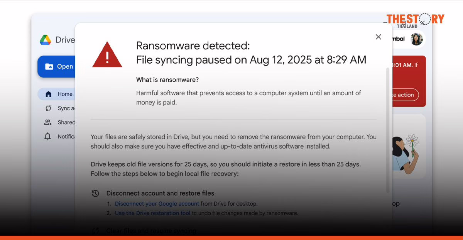The width and height of the screenshot is (463, 240).
Task: Open the Shared section via people icon
Action: [48, 122]
